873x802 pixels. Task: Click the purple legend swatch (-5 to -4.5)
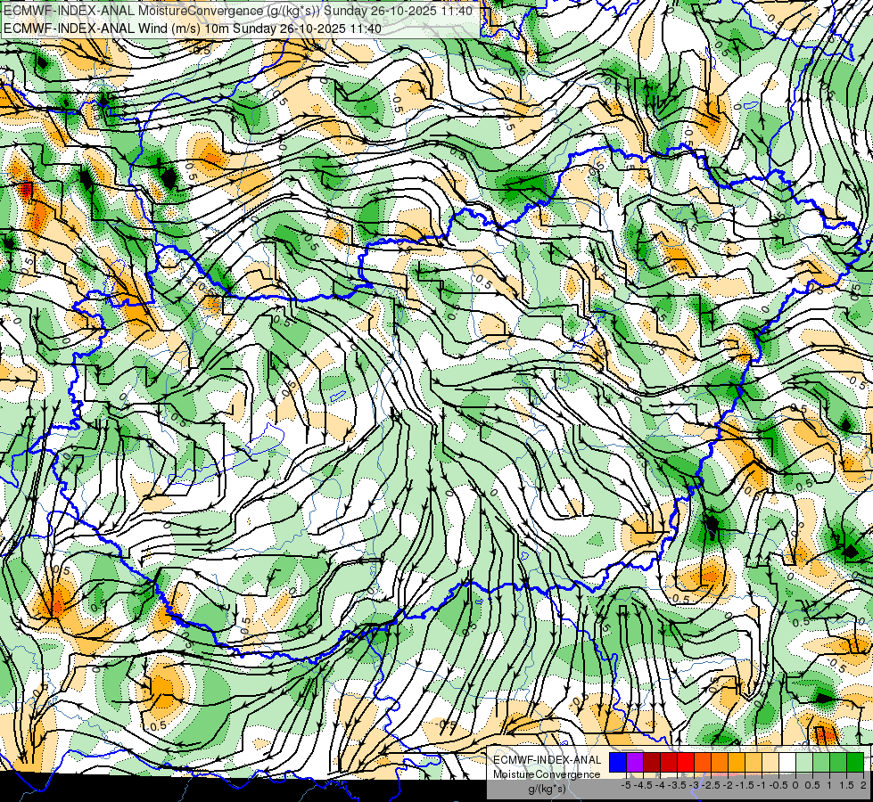coord(635,763)
